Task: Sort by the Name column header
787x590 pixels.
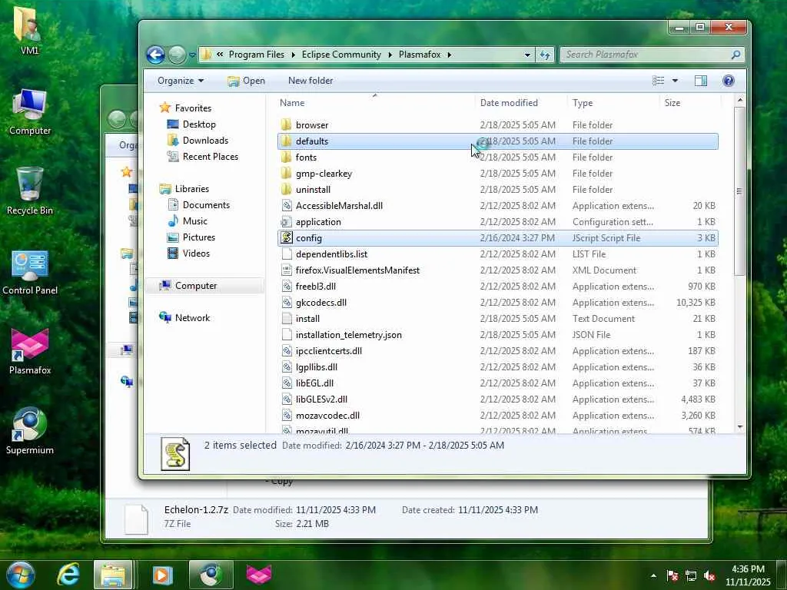Action: [292, 103]
